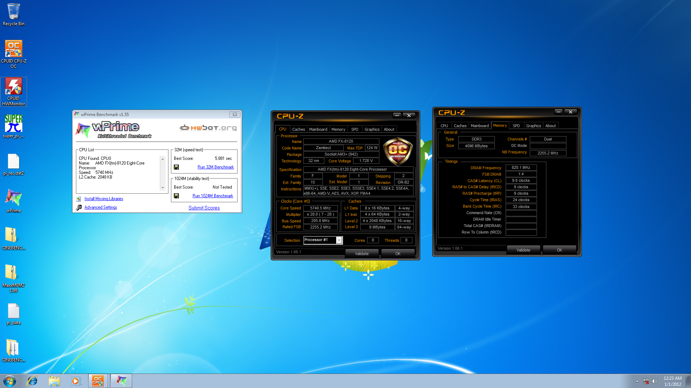Open Windows Media Player from taskbar
Viewport: 691px width, 388px height.
coord(76,381)
